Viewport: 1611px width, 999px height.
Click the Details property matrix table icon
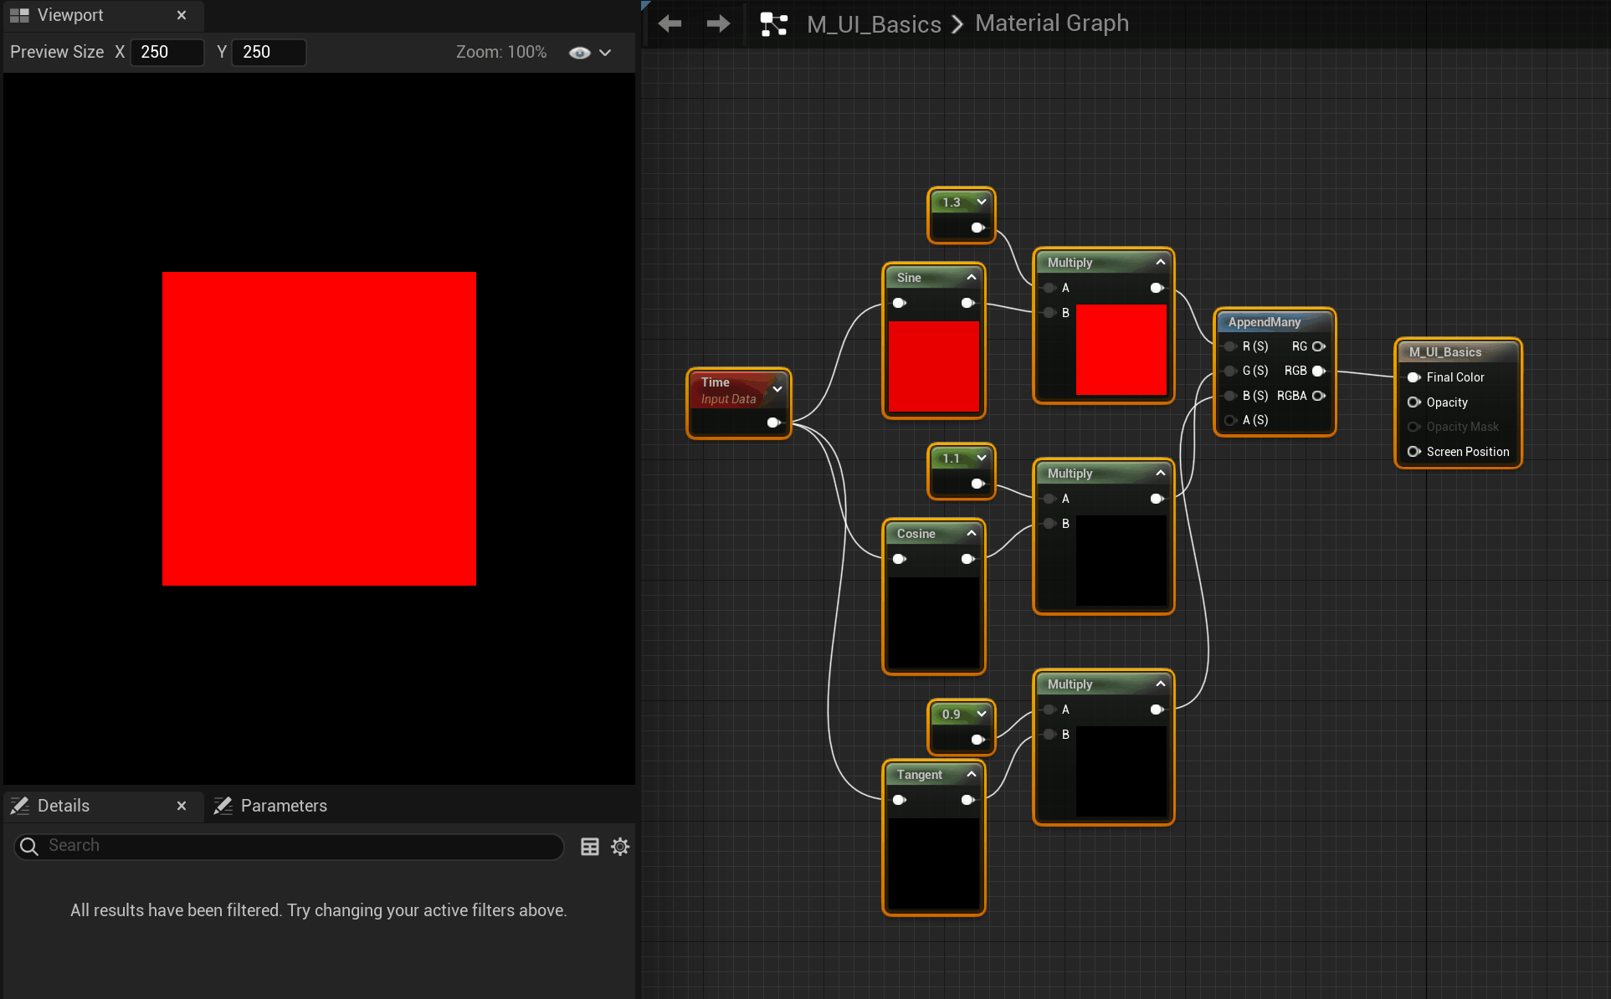point(590,847)
